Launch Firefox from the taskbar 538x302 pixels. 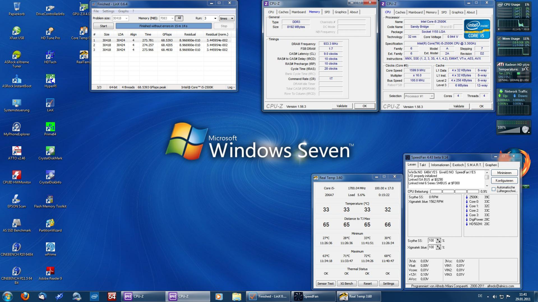click(x=25, y=296)
